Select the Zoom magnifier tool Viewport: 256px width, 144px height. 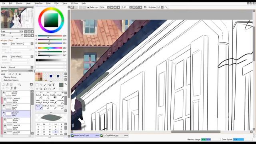tap(41, 89)
